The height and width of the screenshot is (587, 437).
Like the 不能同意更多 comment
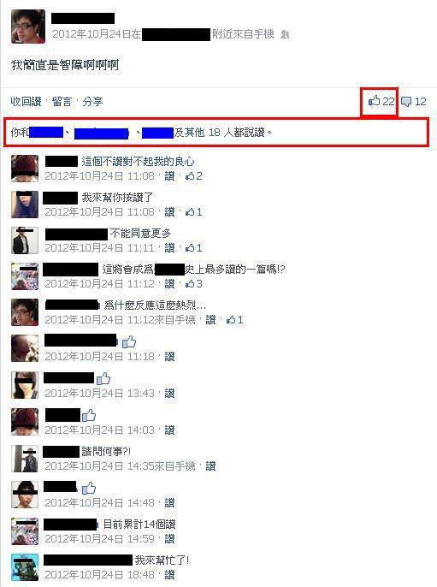[169, 248]
